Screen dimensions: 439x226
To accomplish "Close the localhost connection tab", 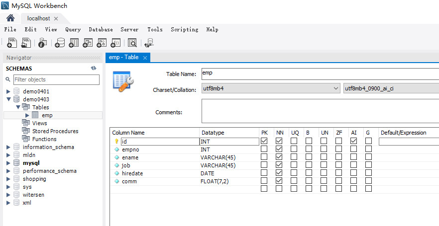I will coord(56,19).
